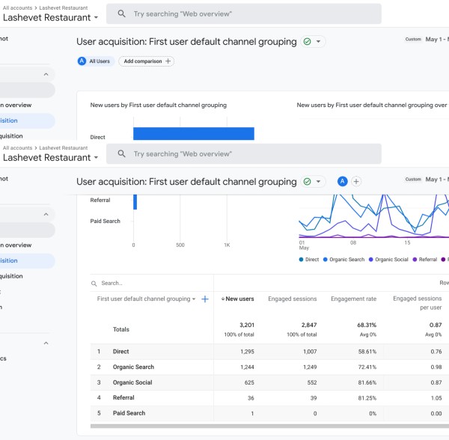Click the green verified checkmark icon in upper title
449x440 pixels.
[307, 42]
